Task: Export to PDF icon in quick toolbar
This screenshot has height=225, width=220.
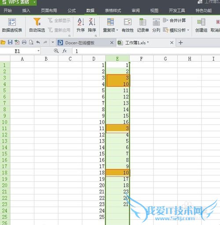Action: pos(17,43)
